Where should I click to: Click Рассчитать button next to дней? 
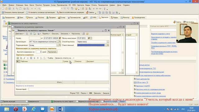(x=52, y=52)
